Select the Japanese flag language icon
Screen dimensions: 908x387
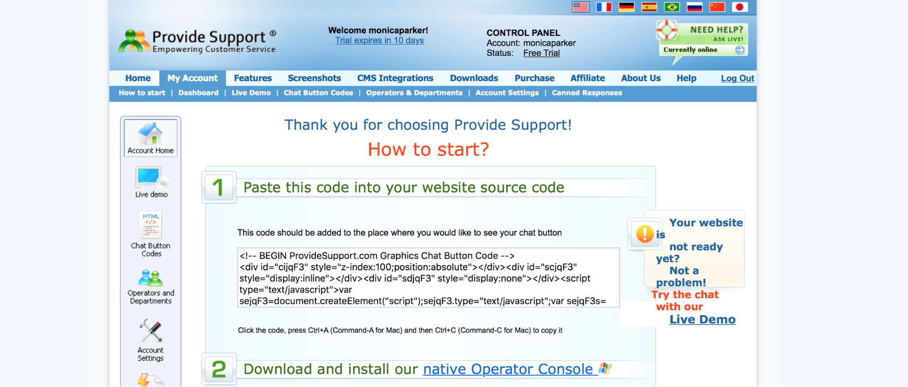[x=740, y=7]
